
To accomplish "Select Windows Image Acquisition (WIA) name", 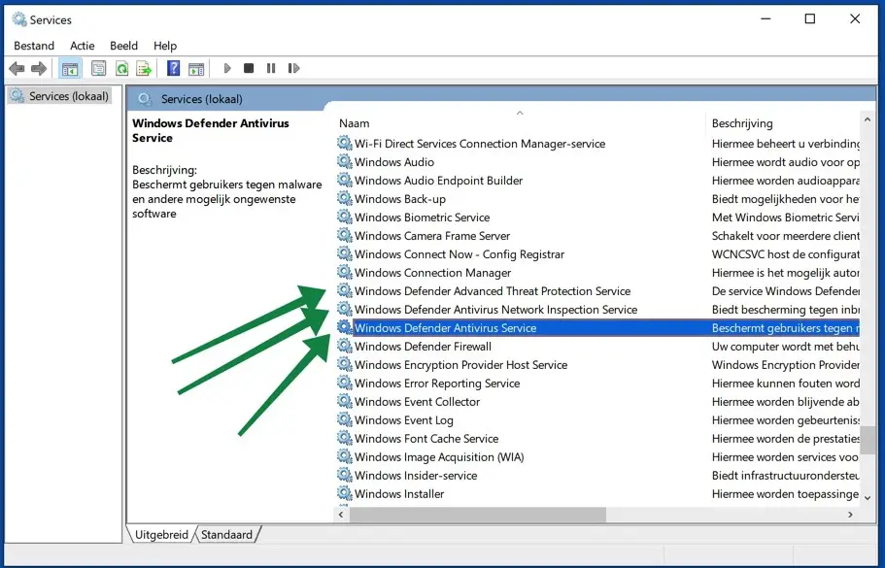I will [439, 457].
